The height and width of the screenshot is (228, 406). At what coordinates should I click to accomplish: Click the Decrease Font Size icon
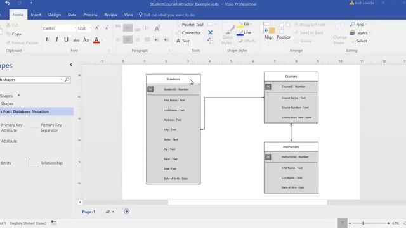click(107, 28)
